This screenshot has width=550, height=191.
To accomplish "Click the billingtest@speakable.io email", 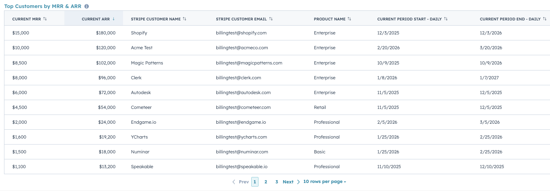I will tap(242, 167).
